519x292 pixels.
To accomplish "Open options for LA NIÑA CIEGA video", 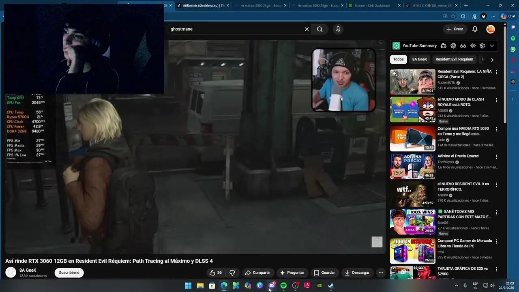I will coord(496,72).
